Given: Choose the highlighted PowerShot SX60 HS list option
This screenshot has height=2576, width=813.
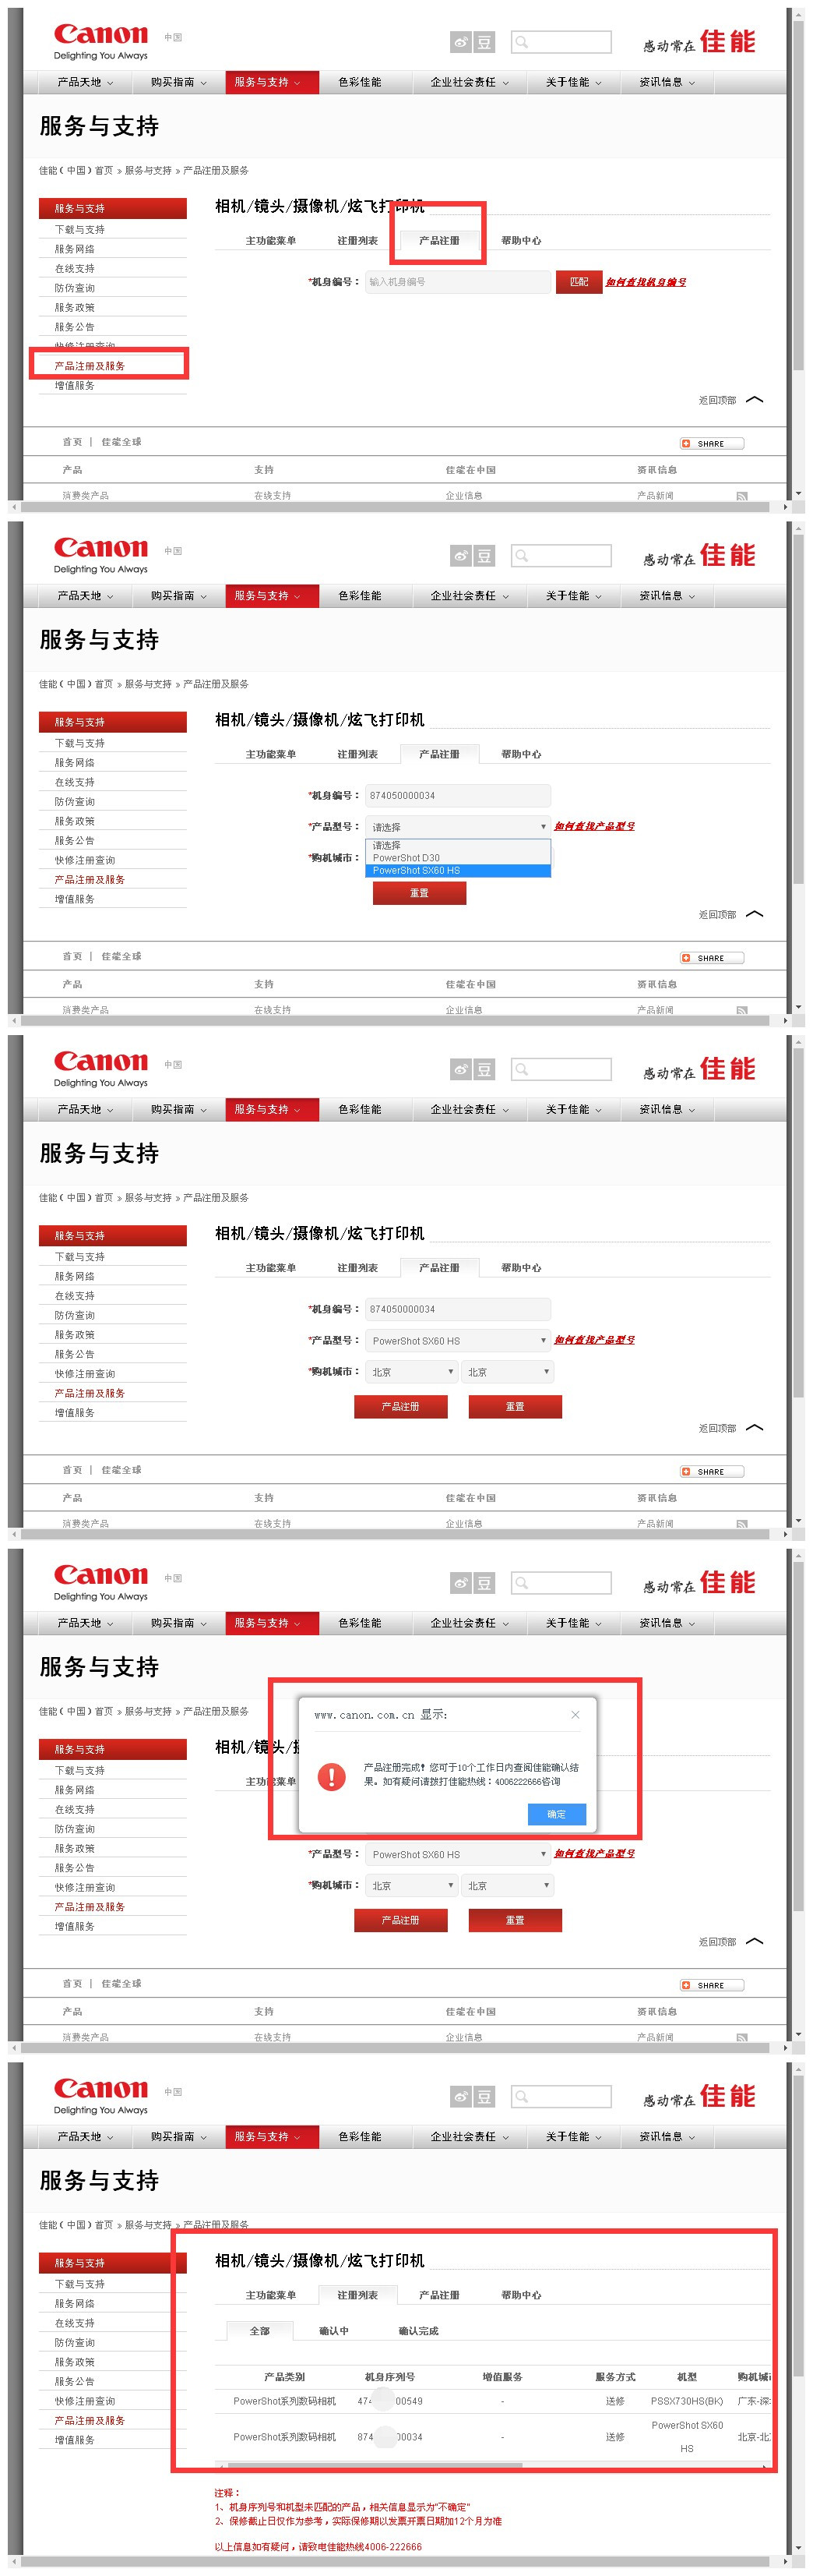Looking at the screenshot, I should click(459, 871).
